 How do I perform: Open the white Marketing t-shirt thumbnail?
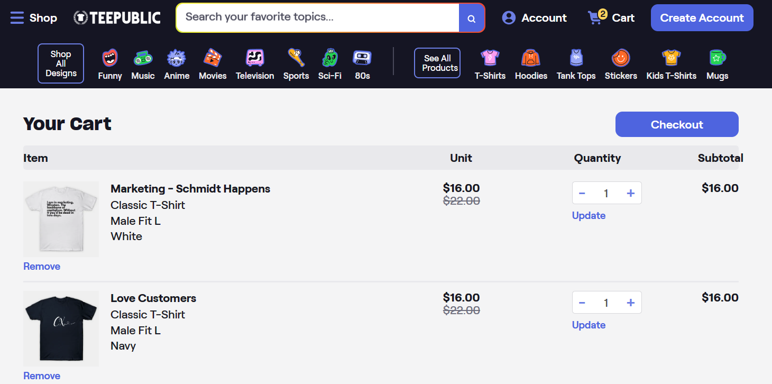[x=61, y=219]
